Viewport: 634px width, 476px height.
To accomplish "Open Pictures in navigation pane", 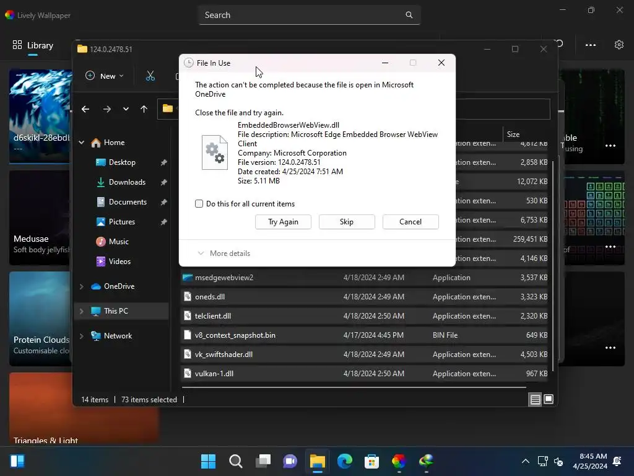I will point(122,222).
